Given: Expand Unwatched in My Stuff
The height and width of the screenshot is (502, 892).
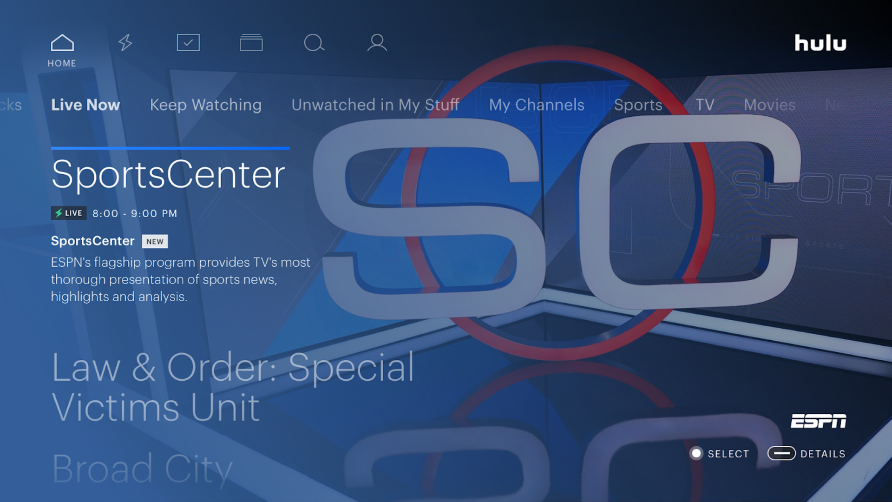Looking at the screenshot, I should (375, 105).
